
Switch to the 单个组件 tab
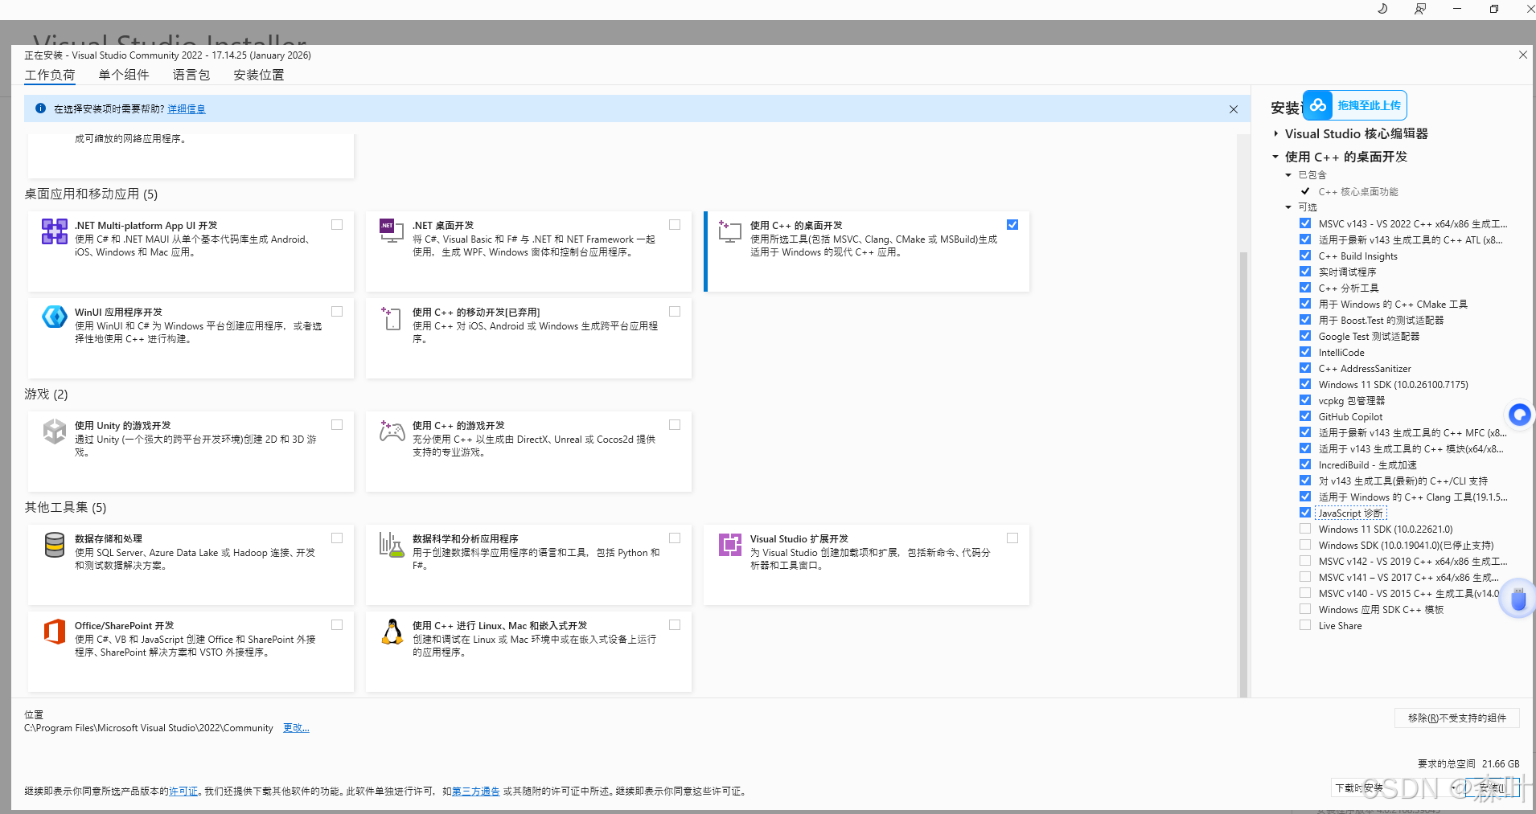click(x=124, y=75)
